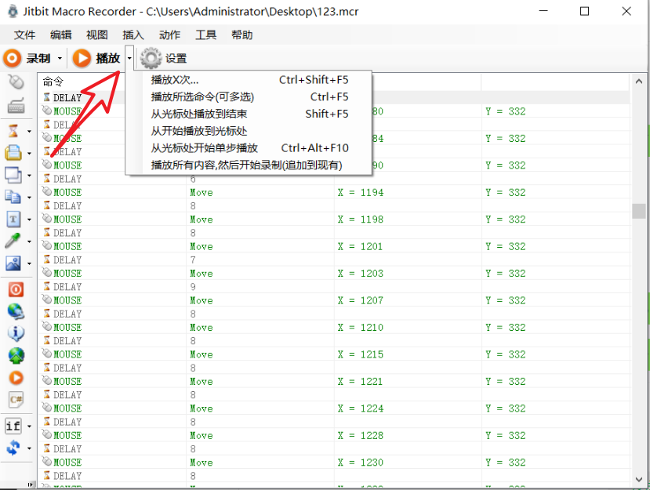Choose 播放X次... from play menu
Viewport: 650px width, 490px height.
click(249, 80)
